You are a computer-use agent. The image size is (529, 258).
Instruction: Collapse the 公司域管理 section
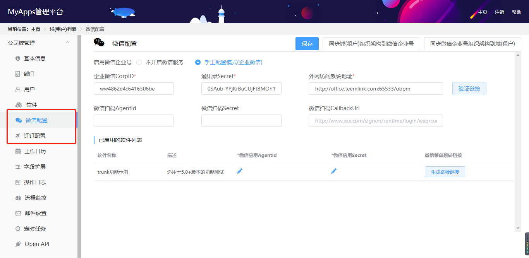(67, 42)
